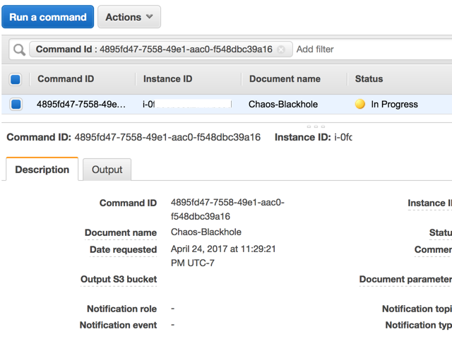Select the Description tab
The image size is (452, 339).
(42, 169)
